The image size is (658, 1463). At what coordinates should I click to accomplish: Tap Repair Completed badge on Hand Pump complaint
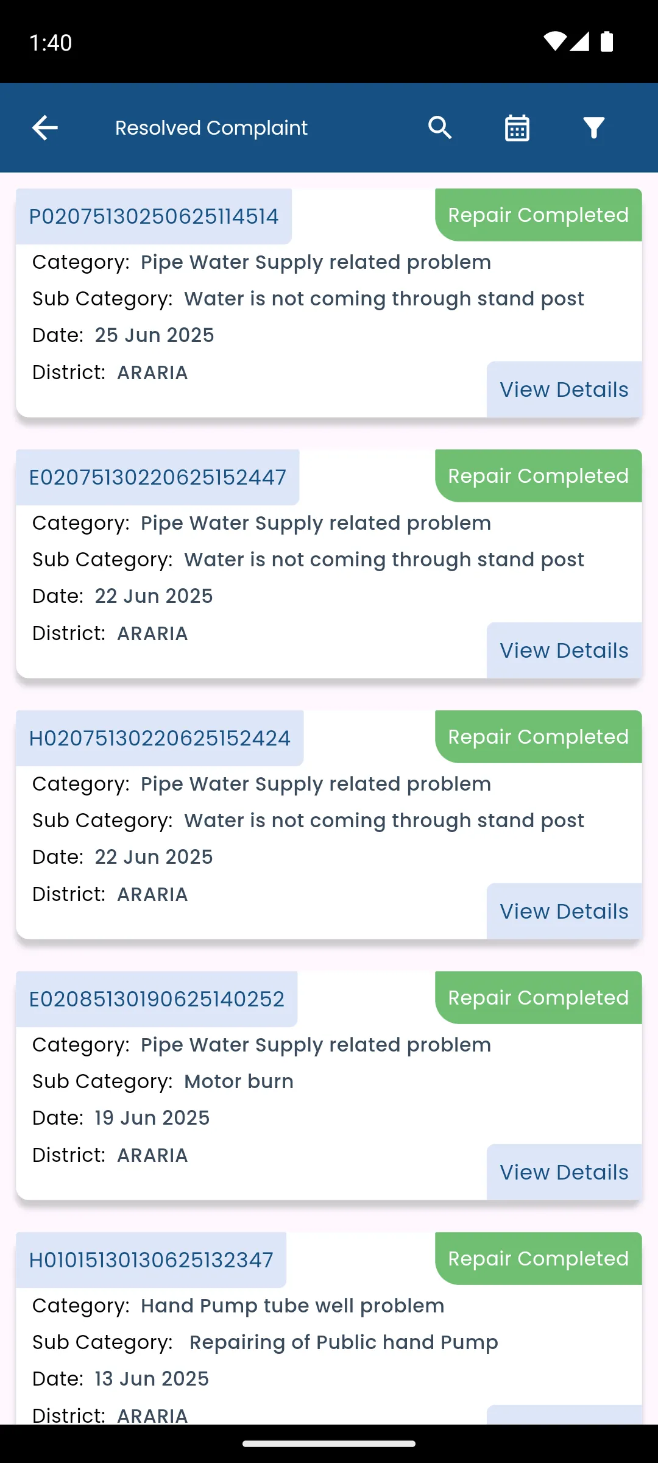pos(538,1259)
